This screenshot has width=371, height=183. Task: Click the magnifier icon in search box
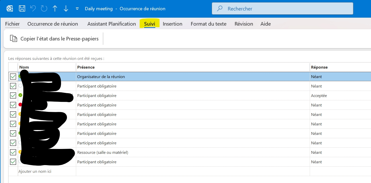(220, 9)
